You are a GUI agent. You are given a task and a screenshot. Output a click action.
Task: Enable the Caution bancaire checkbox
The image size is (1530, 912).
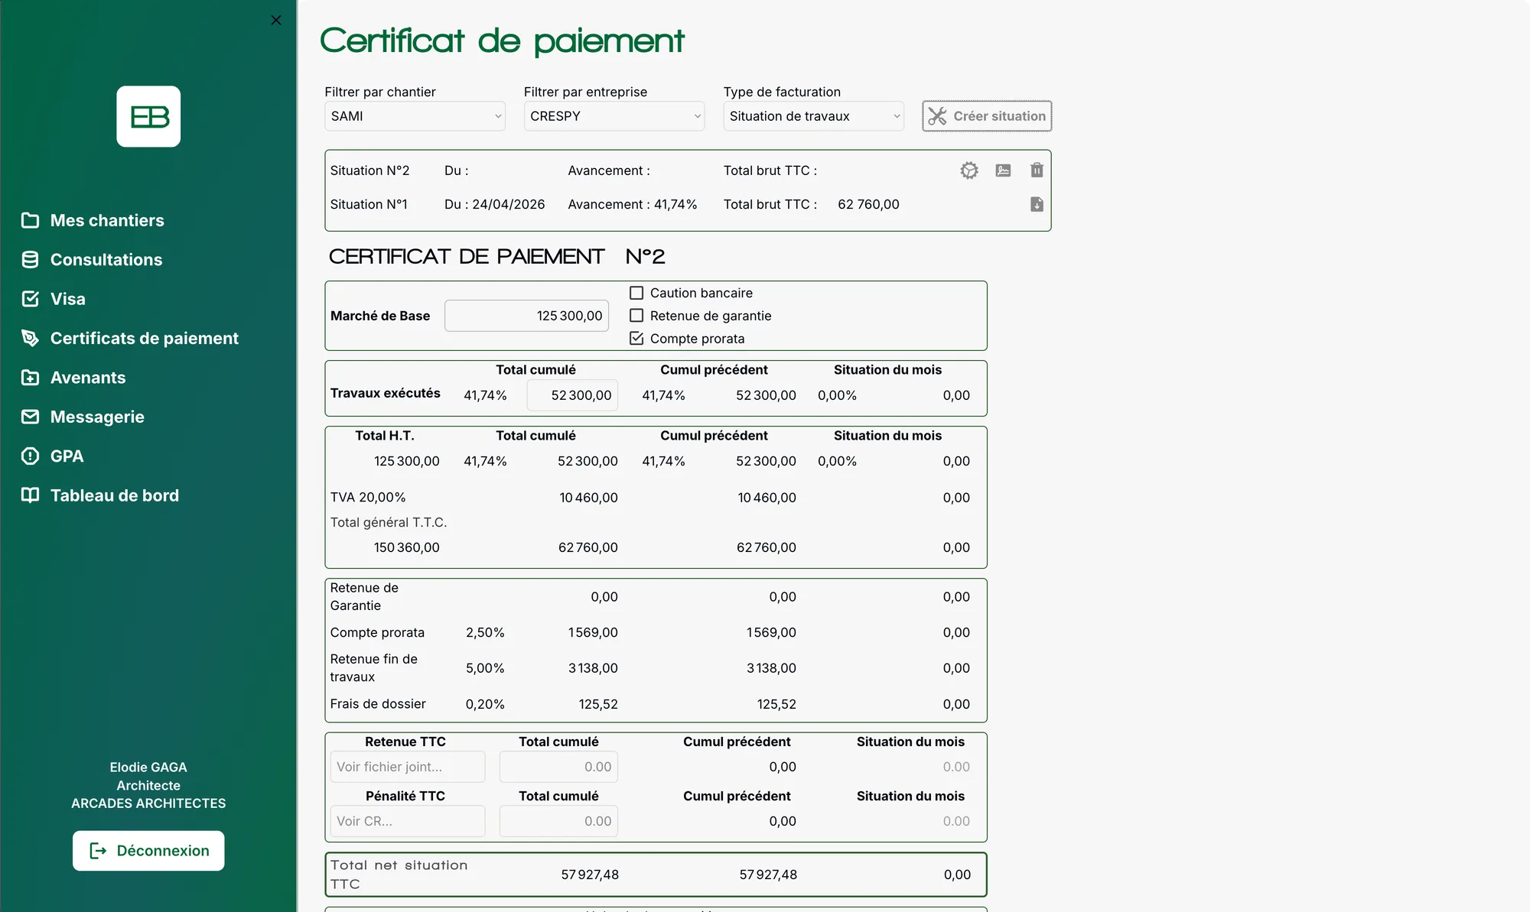click(636, 293)
